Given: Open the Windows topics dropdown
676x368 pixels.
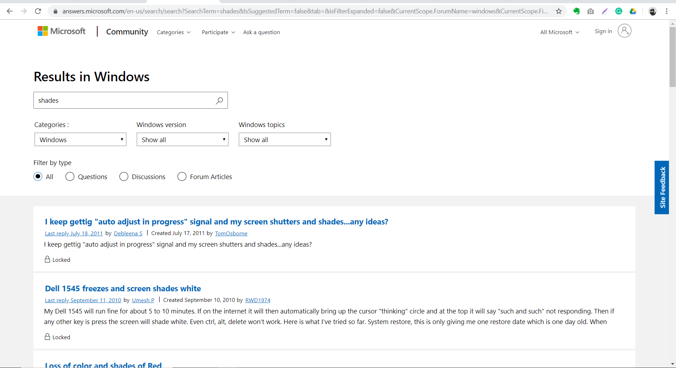Looking at the screenshot, I should [285, 139].
